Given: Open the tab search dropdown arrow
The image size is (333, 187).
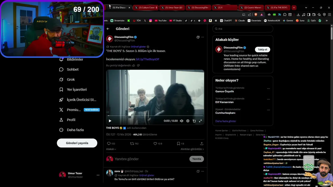Looking at the screenshot, I should [306, 8].
